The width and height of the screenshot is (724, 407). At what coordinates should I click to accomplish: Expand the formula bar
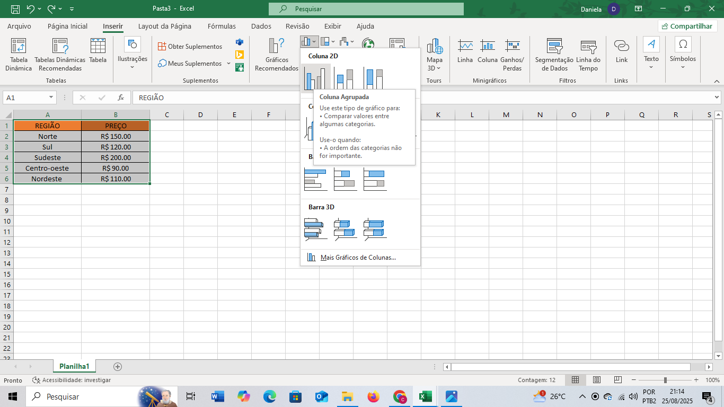[718, 98]
